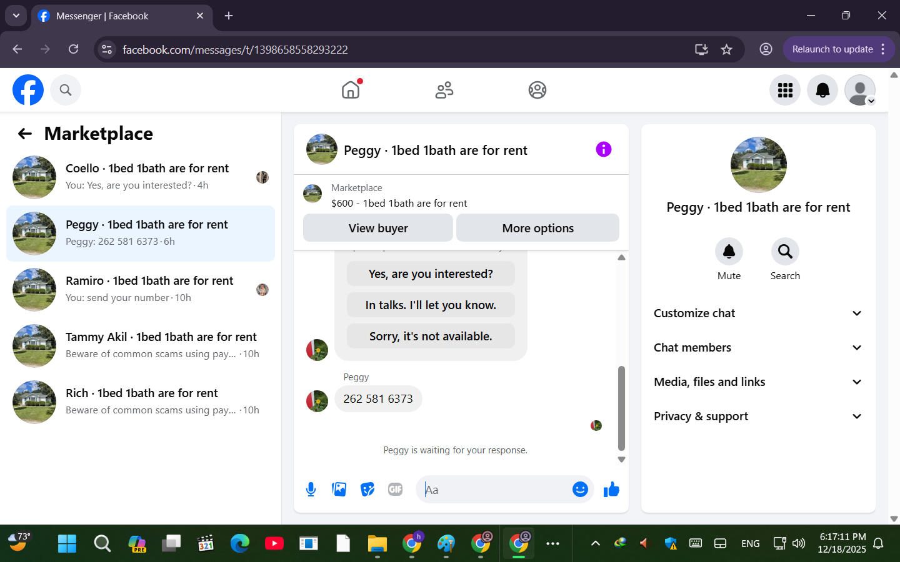The width and height of the screenshot is (900, 562).
Task: Open the Groups icon in top navigation
Action: tap(537, 90)
